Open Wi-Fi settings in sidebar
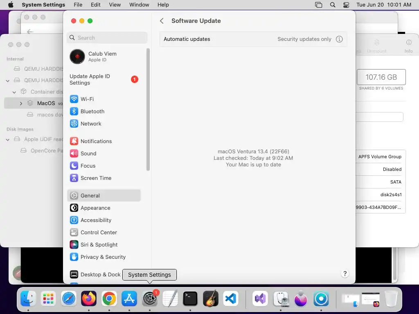Image resolution: width=419 pixels, height=314 pixels. point(104,99)
